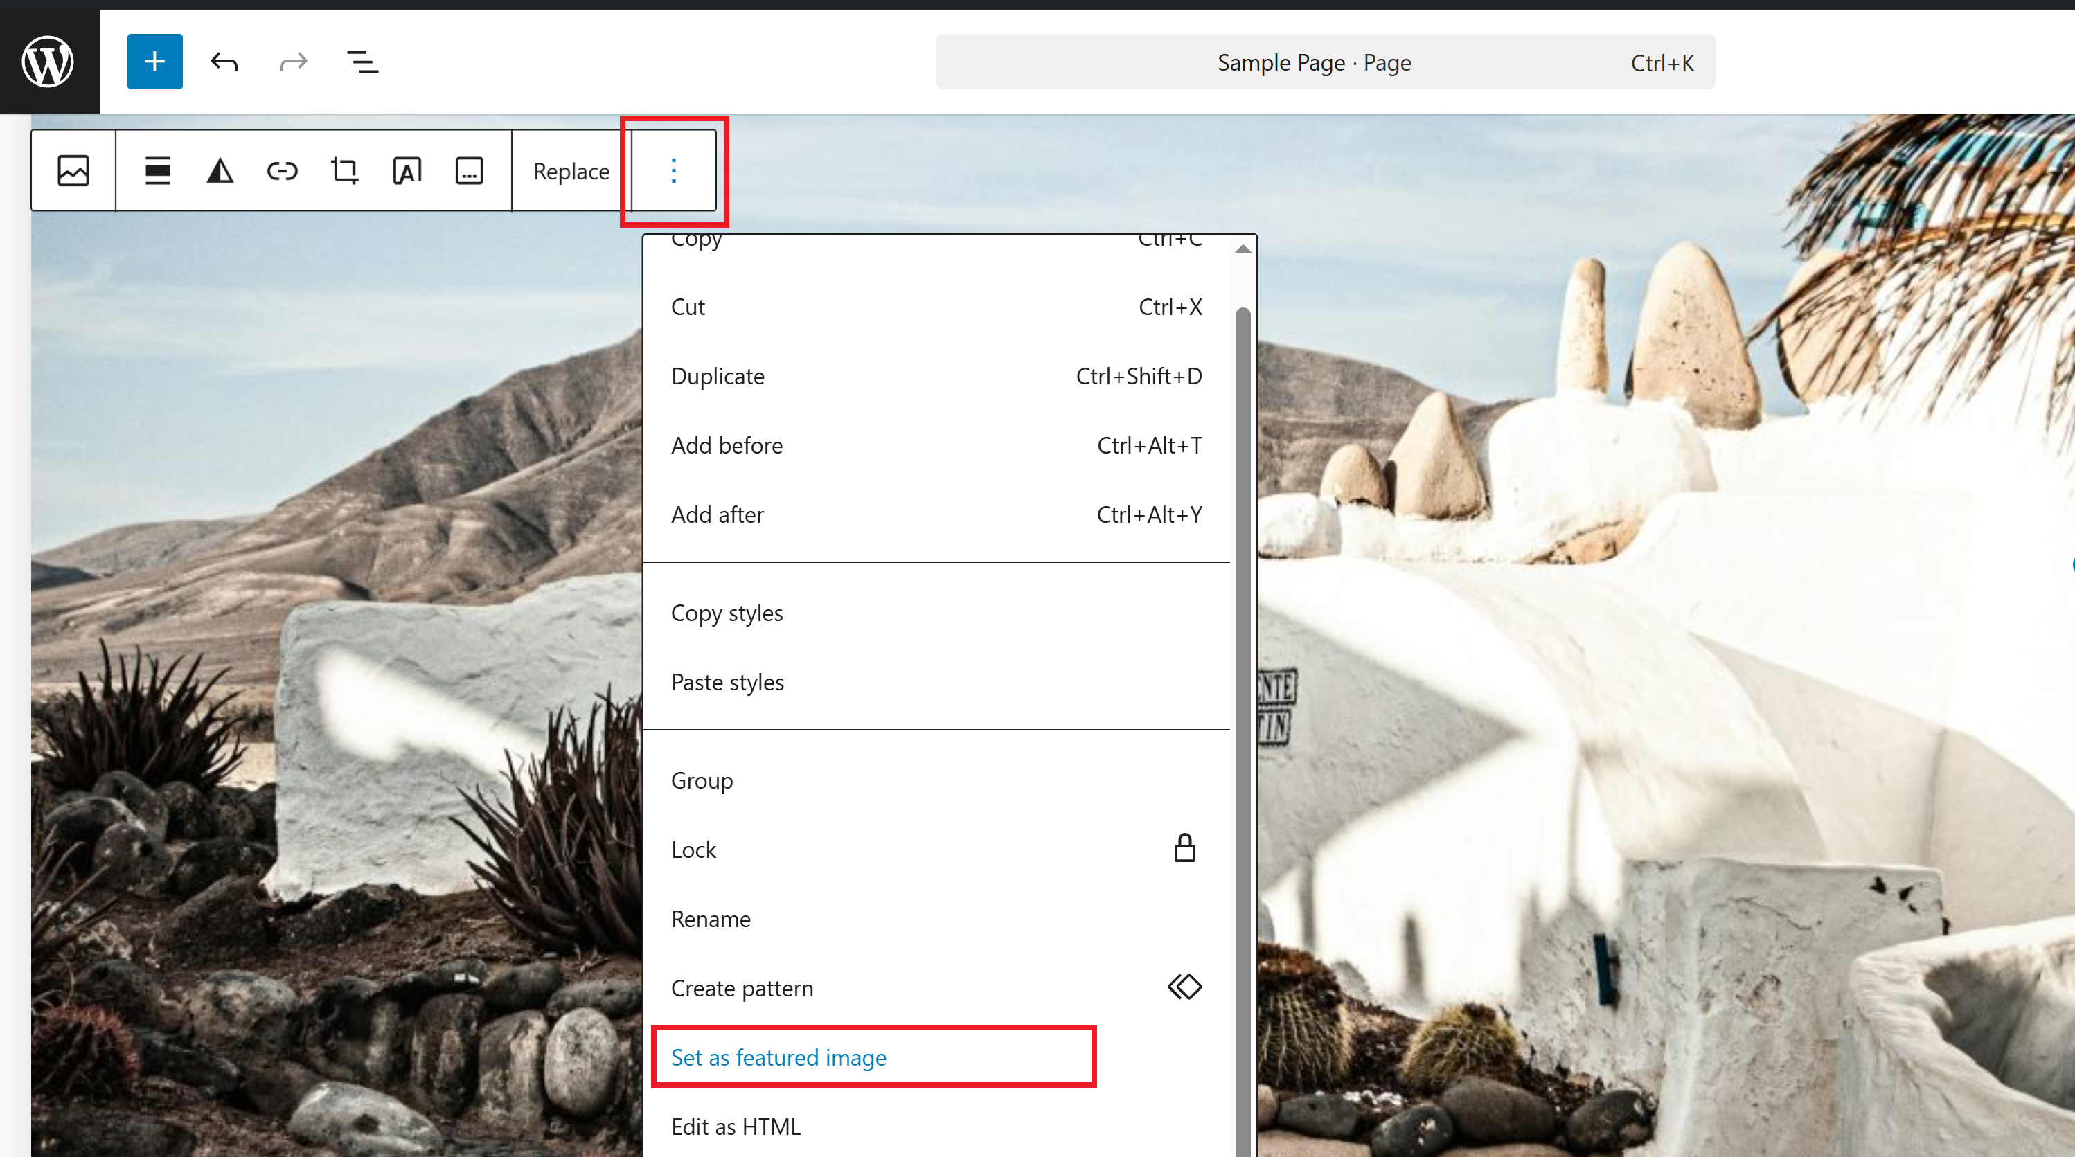The width and height of the screenshot is (2075, 1157).
Task: Select Cut from the options menu
Action: pos(936,307)
